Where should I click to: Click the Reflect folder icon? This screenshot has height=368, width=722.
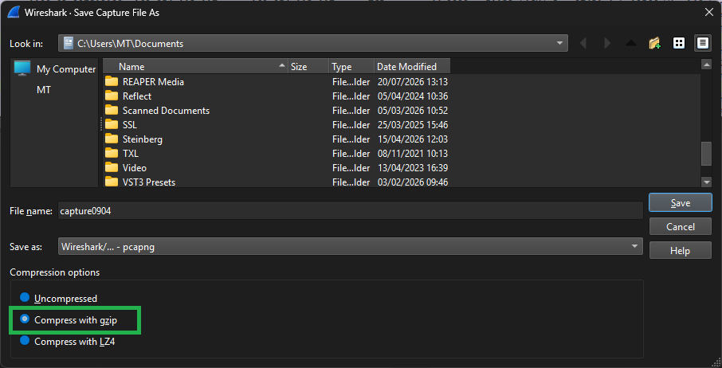point(112,96)
